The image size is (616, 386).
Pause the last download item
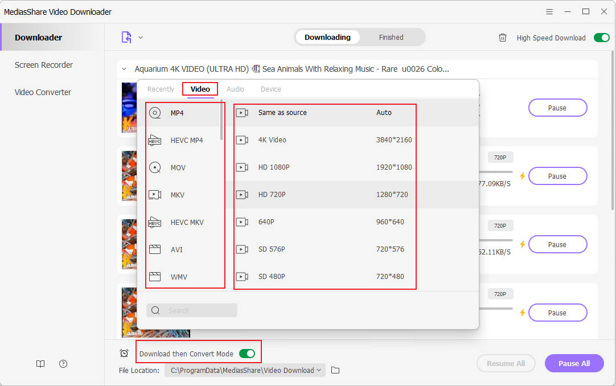tap(557, 313)
